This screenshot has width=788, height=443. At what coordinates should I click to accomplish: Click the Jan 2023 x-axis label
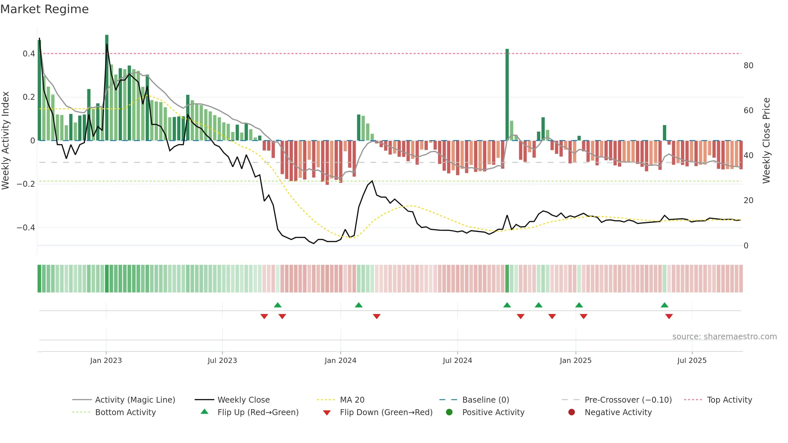[106, 361]
